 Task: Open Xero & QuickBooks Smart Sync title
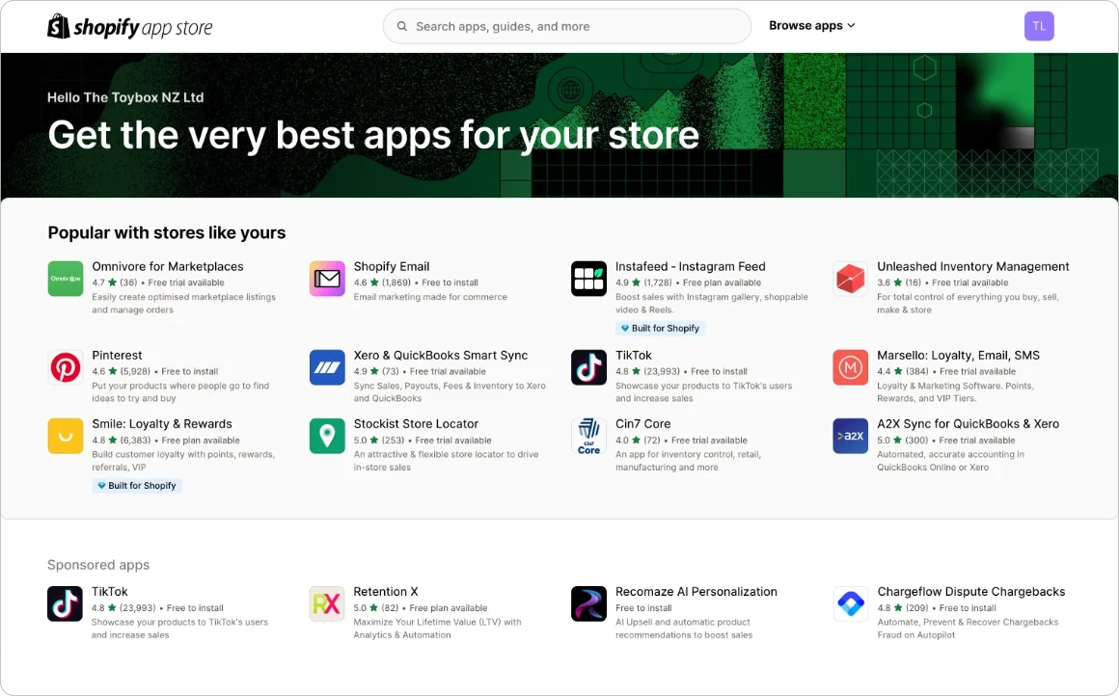point(441,355)
